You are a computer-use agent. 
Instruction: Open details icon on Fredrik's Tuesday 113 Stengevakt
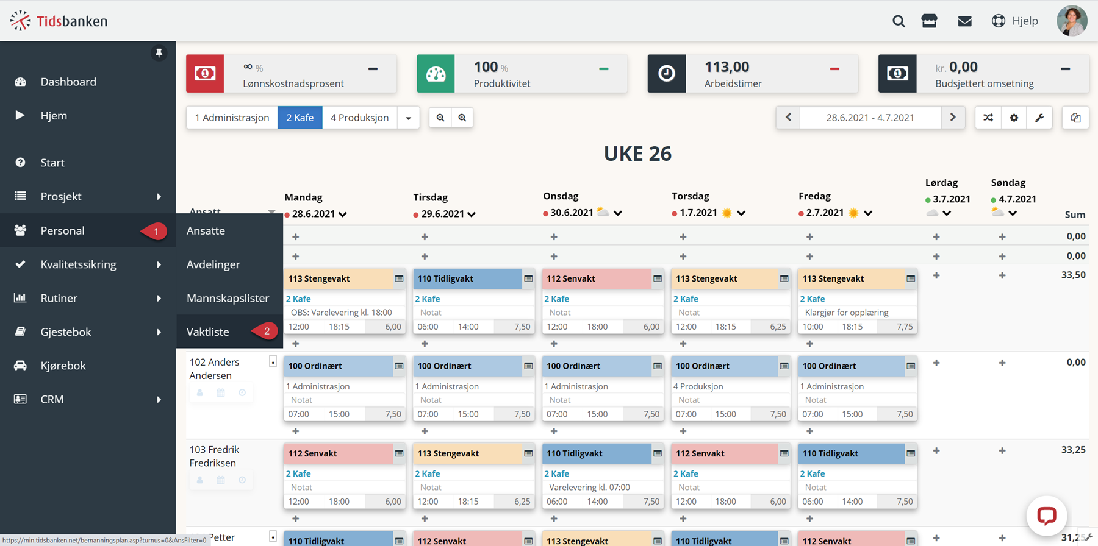coord(528,453)
